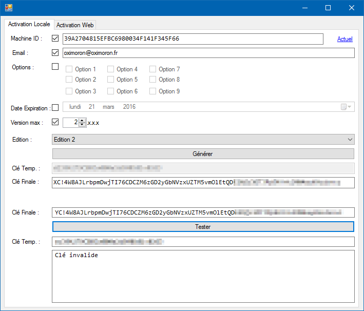The width and height of the screenshot is (364, 311).
Task: Click the Clé Finale field starting XC!4W8
Action: pyautogui.click(x=203, y=182)
